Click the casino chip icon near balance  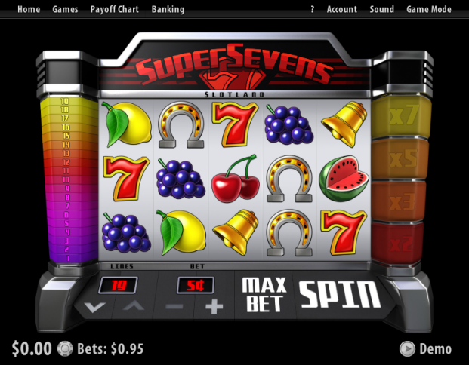pos(65,348)
